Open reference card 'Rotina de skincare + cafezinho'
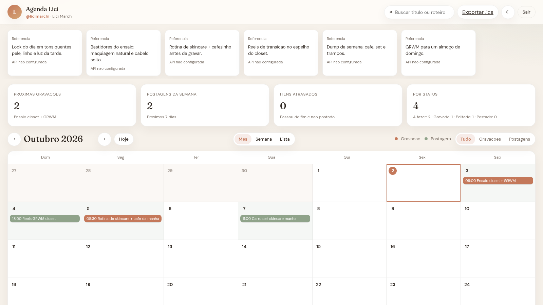Viewport: 543px width, 305px height. 202,53
